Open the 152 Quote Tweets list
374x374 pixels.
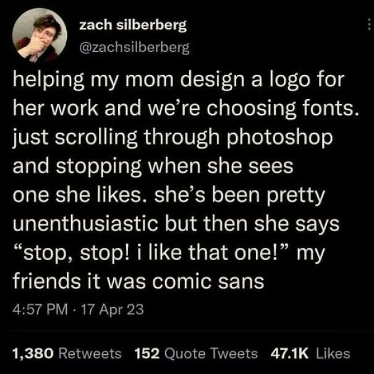197,353
